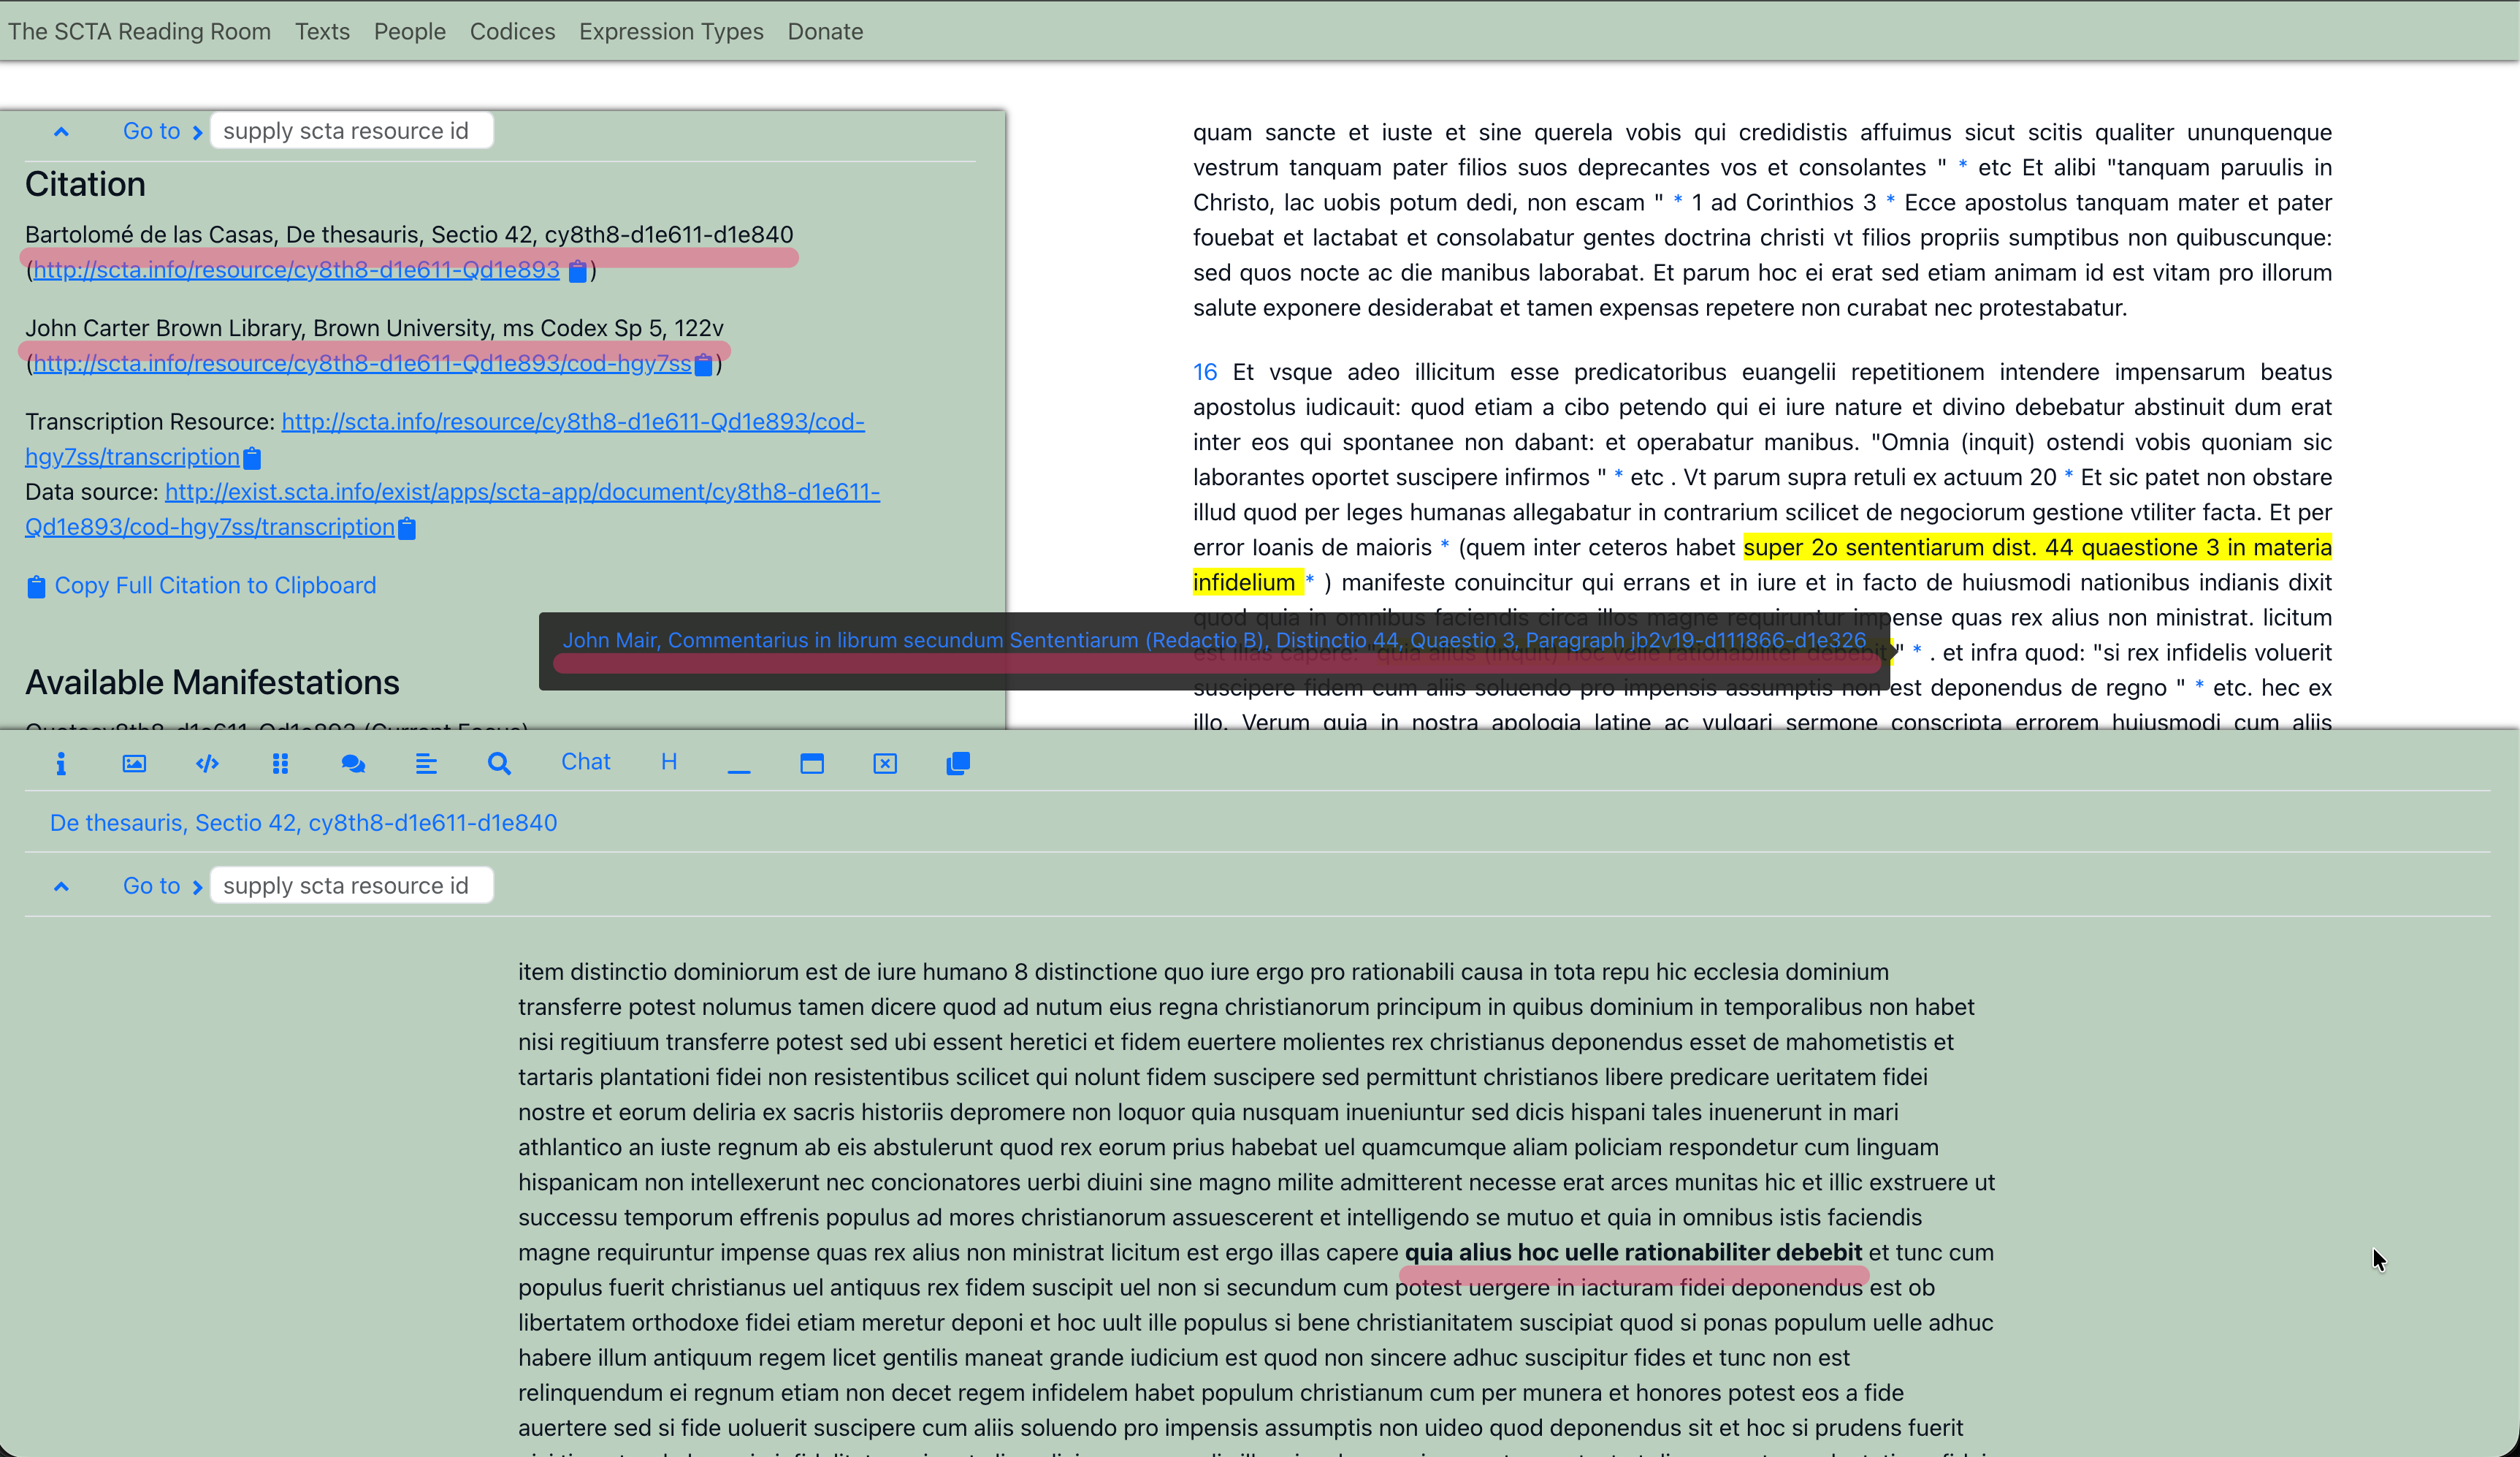This screenshot has width=2520, height=1457.
Task: Click bold 'quia alius hoc uelle rationabiliter debebit'
Action: click(1633, 1252)
